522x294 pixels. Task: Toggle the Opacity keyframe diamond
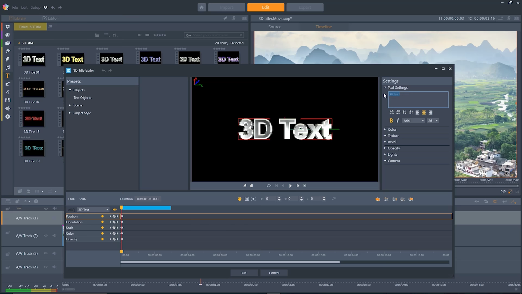tap(102, 239)
